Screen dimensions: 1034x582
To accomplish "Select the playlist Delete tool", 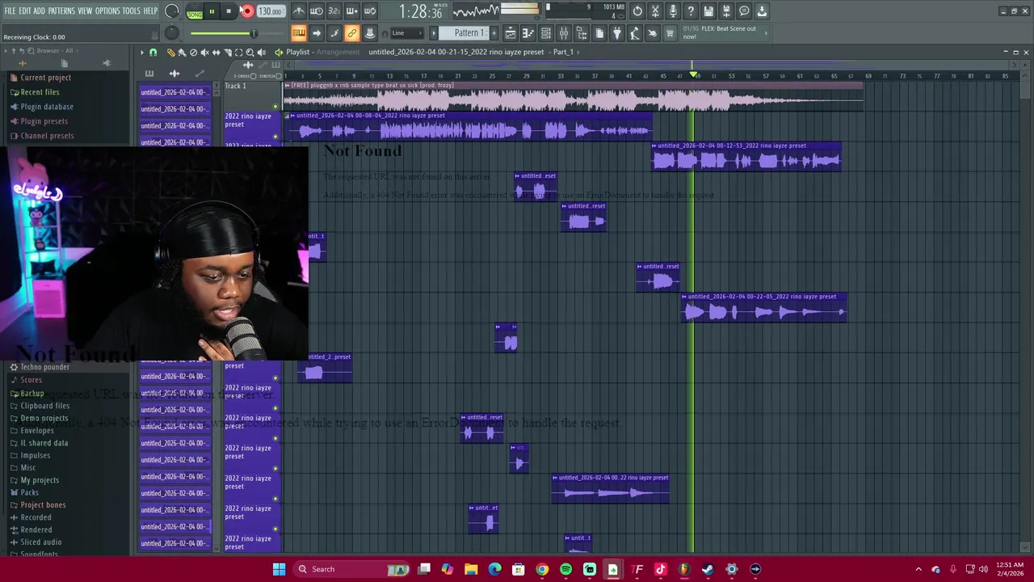I will (193, 53).
